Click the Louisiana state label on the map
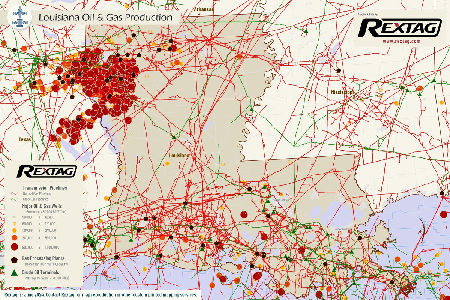This screenshot has height=300, width=450. point(179,155)
